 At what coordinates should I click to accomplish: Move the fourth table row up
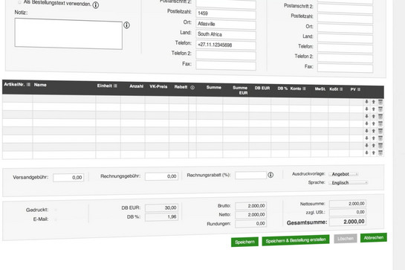(374, 123)
